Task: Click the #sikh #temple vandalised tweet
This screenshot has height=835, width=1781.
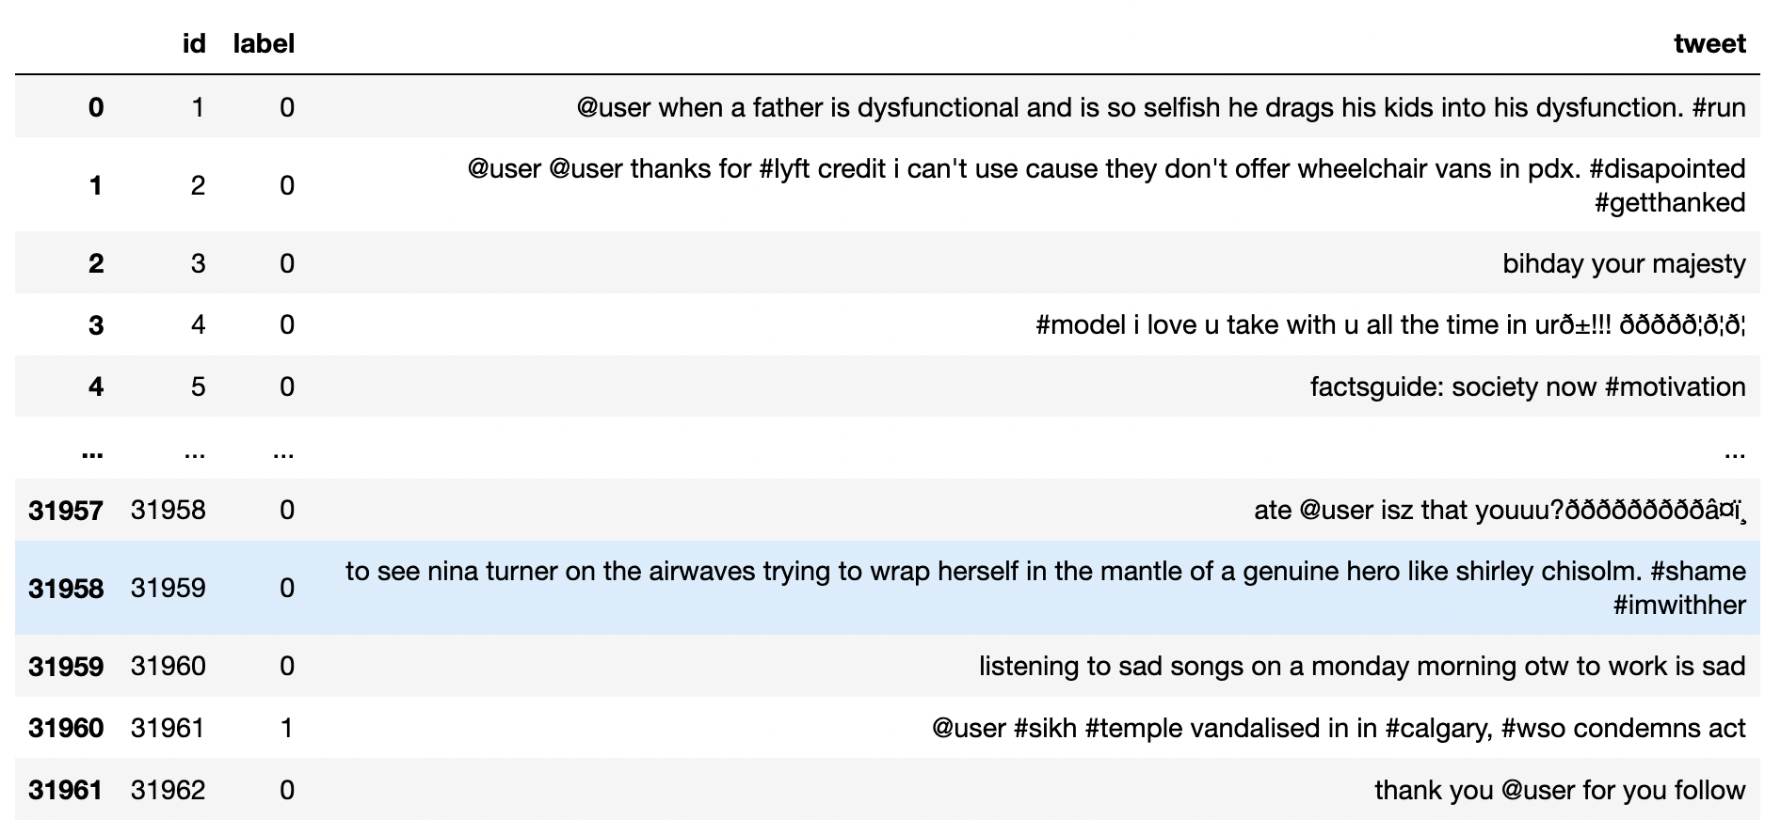Action: click(1339, 728)
